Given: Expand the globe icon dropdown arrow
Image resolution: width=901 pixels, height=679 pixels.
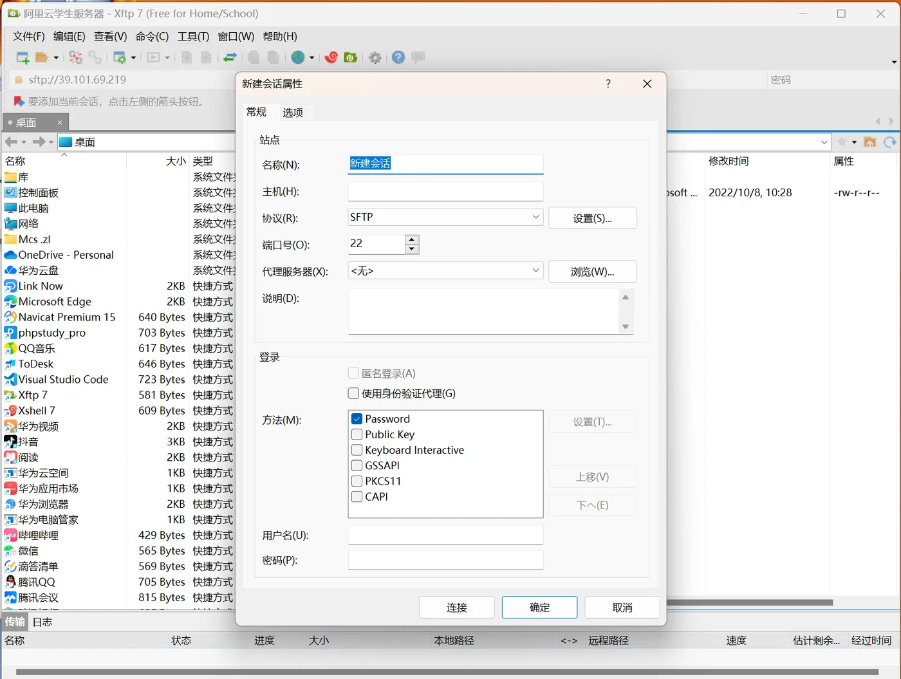Looking at the screenshot, I should 312,58.
